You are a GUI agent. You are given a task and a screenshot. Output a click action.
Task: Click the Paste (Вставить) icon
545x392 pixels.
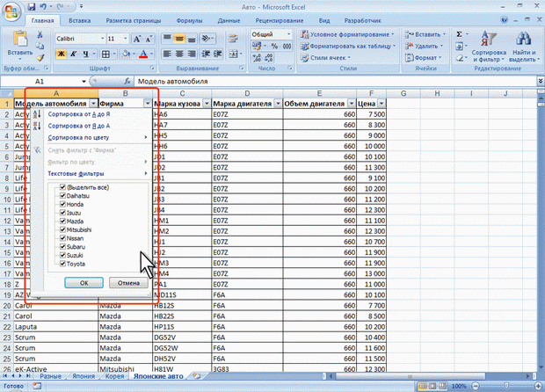[20, 39]
